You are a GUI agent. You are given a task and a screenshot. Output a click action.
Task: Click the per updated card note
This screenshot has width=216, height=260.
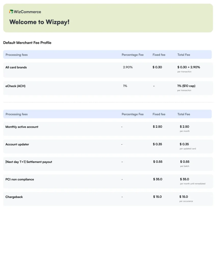(188, 149)
